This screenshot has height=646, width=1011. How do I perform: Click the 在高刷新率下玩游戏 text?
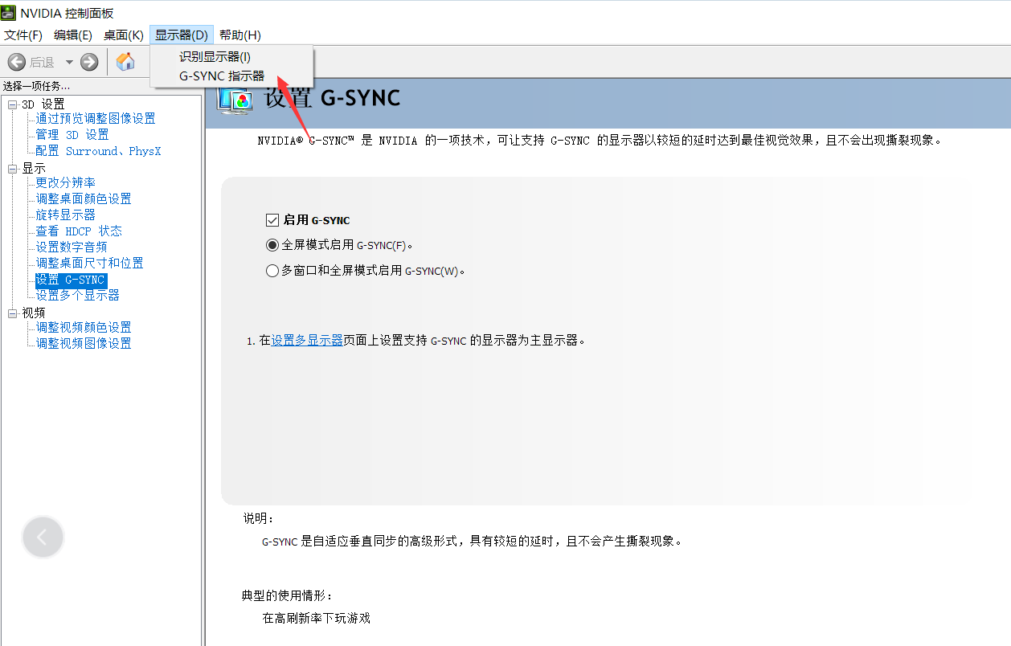click(317, 618)
